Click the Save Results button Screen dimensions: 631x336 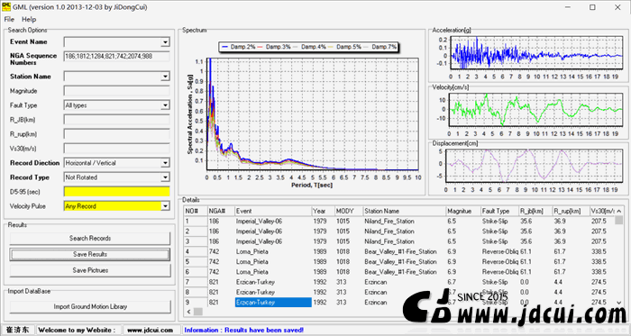(90, 254)
